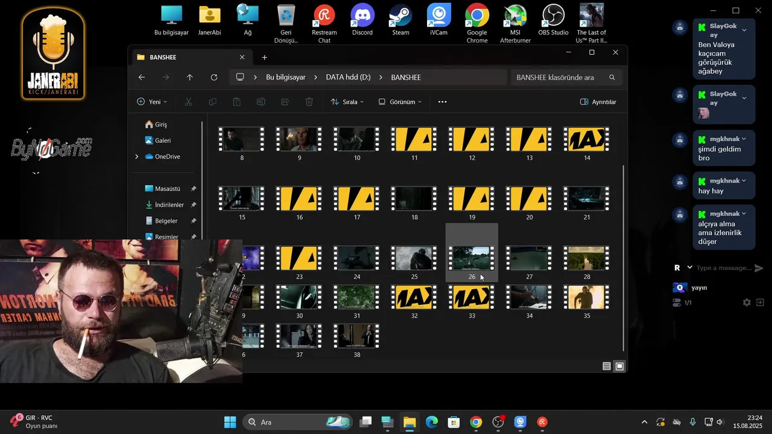The width and height of the screenshot is (772, 434).
Task: Click the chat logout exit icon
Action: point(760,303)
